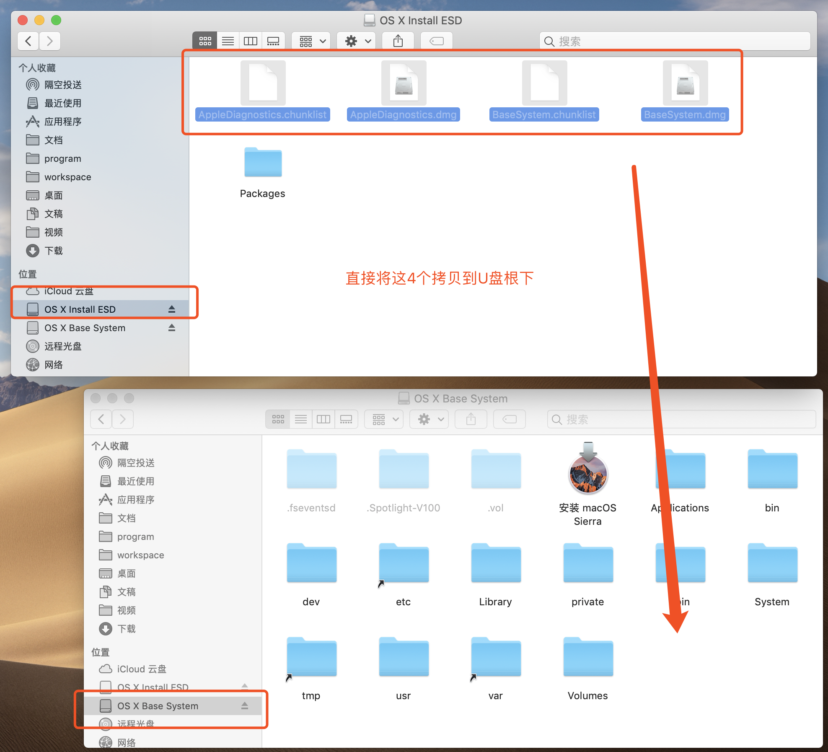
Task: Eject OS X Base System in top sidebar
Action: point(172,328)
